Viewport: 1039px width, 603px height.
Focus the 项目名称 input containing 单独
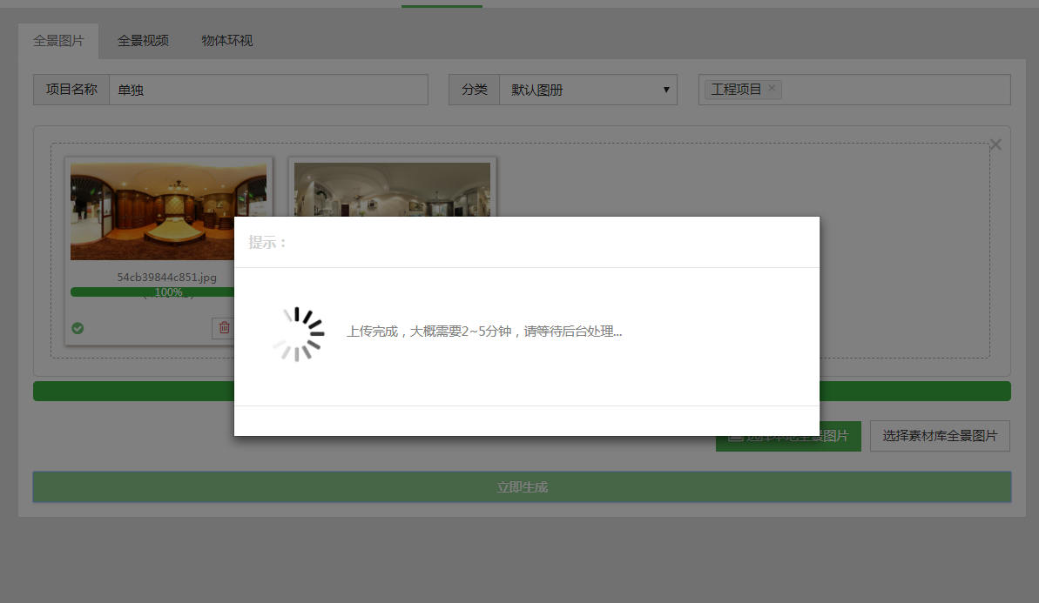coord(268,90)
